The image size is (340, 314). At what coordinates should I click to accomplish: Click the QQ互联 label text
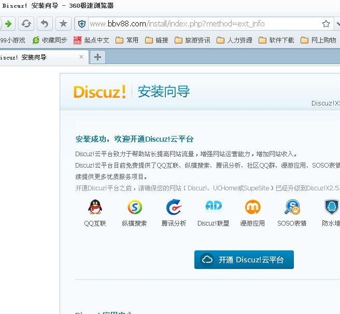tap(95, 223)
